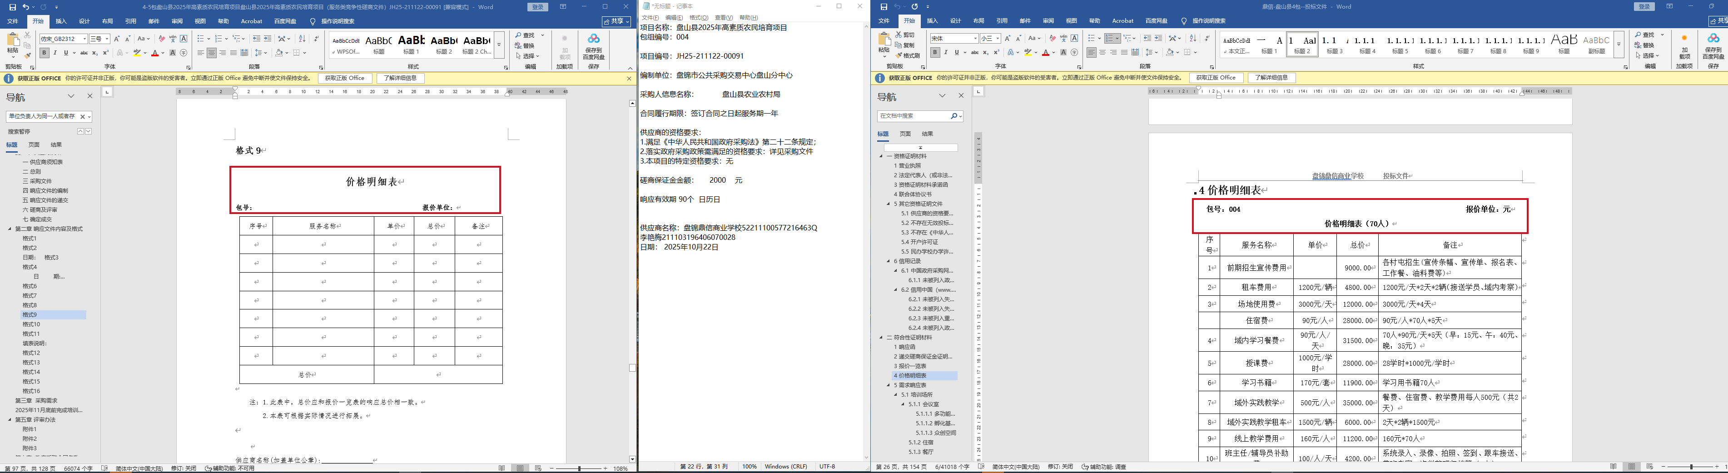
Task: Click print layout view icon in left Word status bar
Action: pos(520,468)
